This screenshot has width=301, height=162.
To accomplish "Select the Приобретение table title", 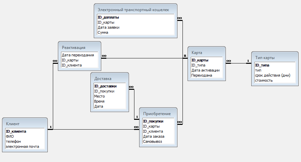I will (x=157, y=114).
